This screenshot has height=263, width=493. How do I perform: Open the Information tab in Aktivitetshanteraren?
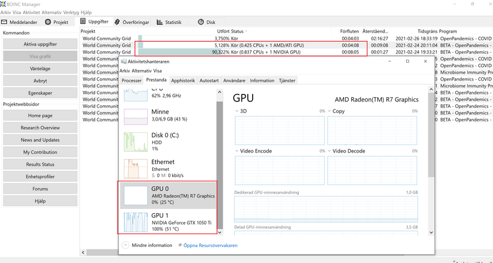pyautogui.click(x=262, y=80)
